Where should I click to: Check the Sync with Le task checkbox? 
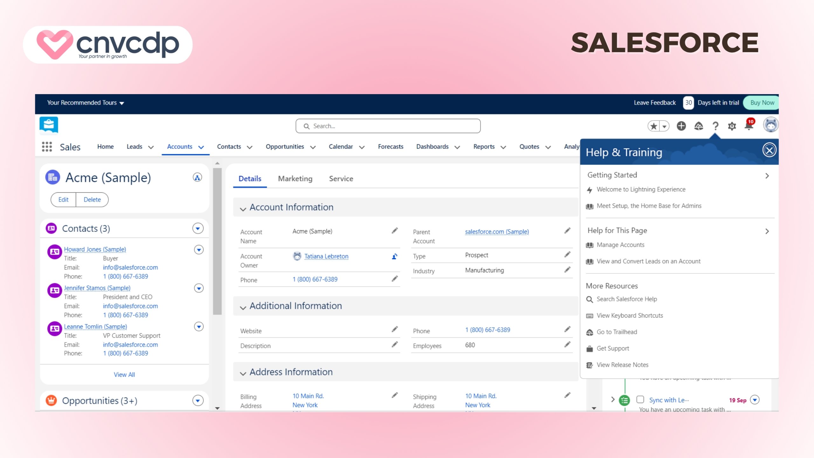[x=639, y=400]
